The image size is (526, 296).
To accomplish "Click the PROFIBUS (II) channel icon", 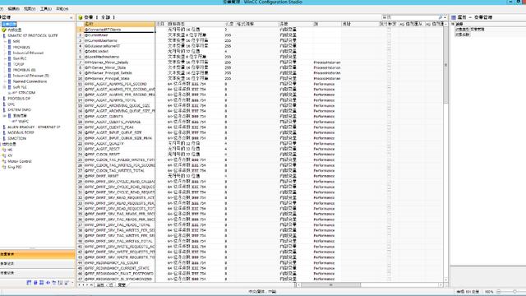I will point(9,70).
